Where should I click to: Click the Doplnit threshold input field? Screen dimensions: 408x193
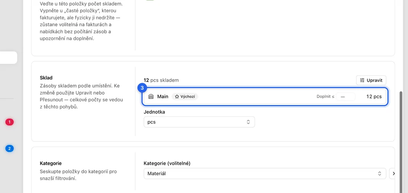pos(346,96)
